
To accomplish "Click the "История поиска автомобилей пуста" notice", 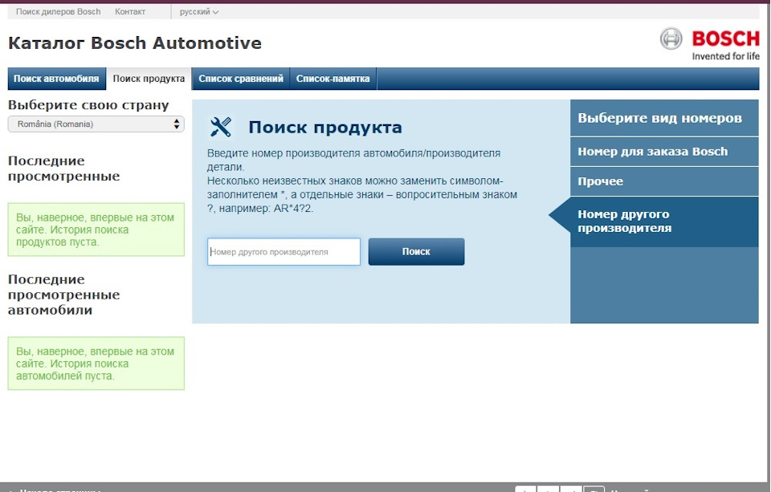I will 96,364.
